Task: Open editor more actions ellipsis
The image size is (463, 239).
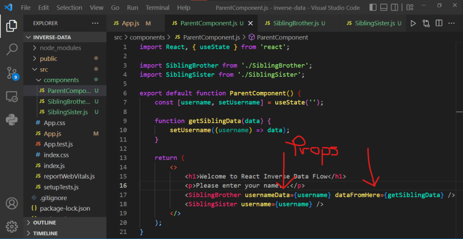Action: coord(452,23)
